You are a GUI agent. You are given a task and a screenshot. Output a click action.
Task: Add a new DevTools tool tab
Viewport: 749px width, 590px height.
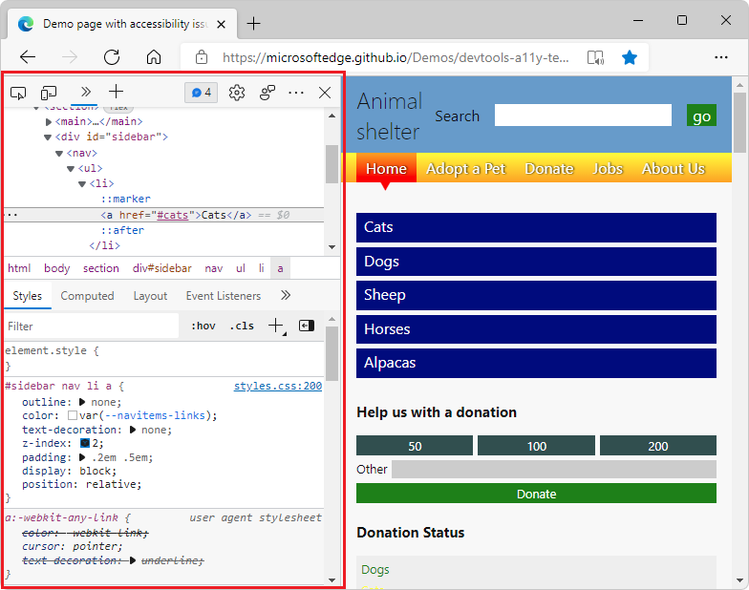click(117, 92)
